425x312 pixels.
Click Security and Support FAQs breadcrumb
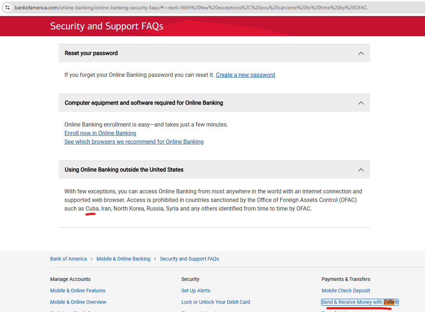tap(189, 259)
